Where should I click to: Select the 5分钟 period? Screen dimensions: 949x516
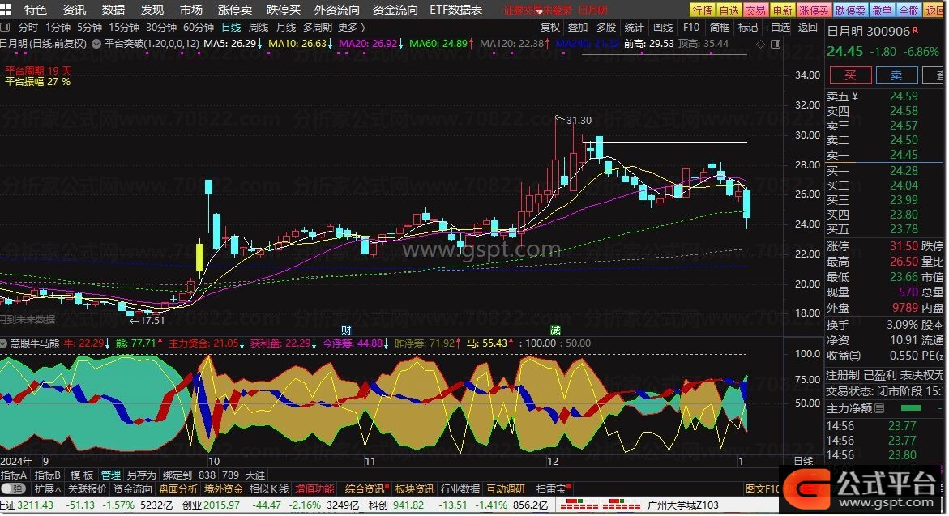tap(90, 28)
